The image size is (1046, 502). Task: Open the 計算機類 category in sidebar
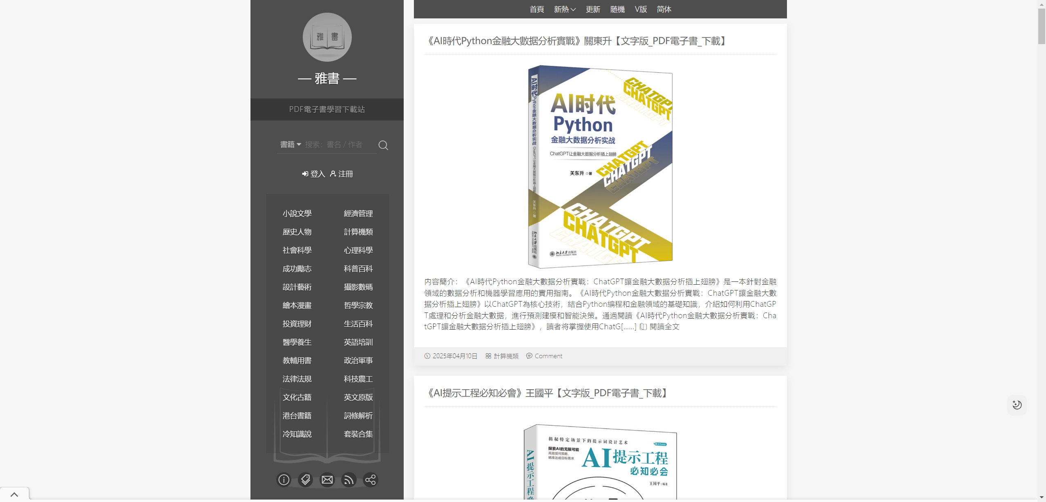click(x=358, y=232)
